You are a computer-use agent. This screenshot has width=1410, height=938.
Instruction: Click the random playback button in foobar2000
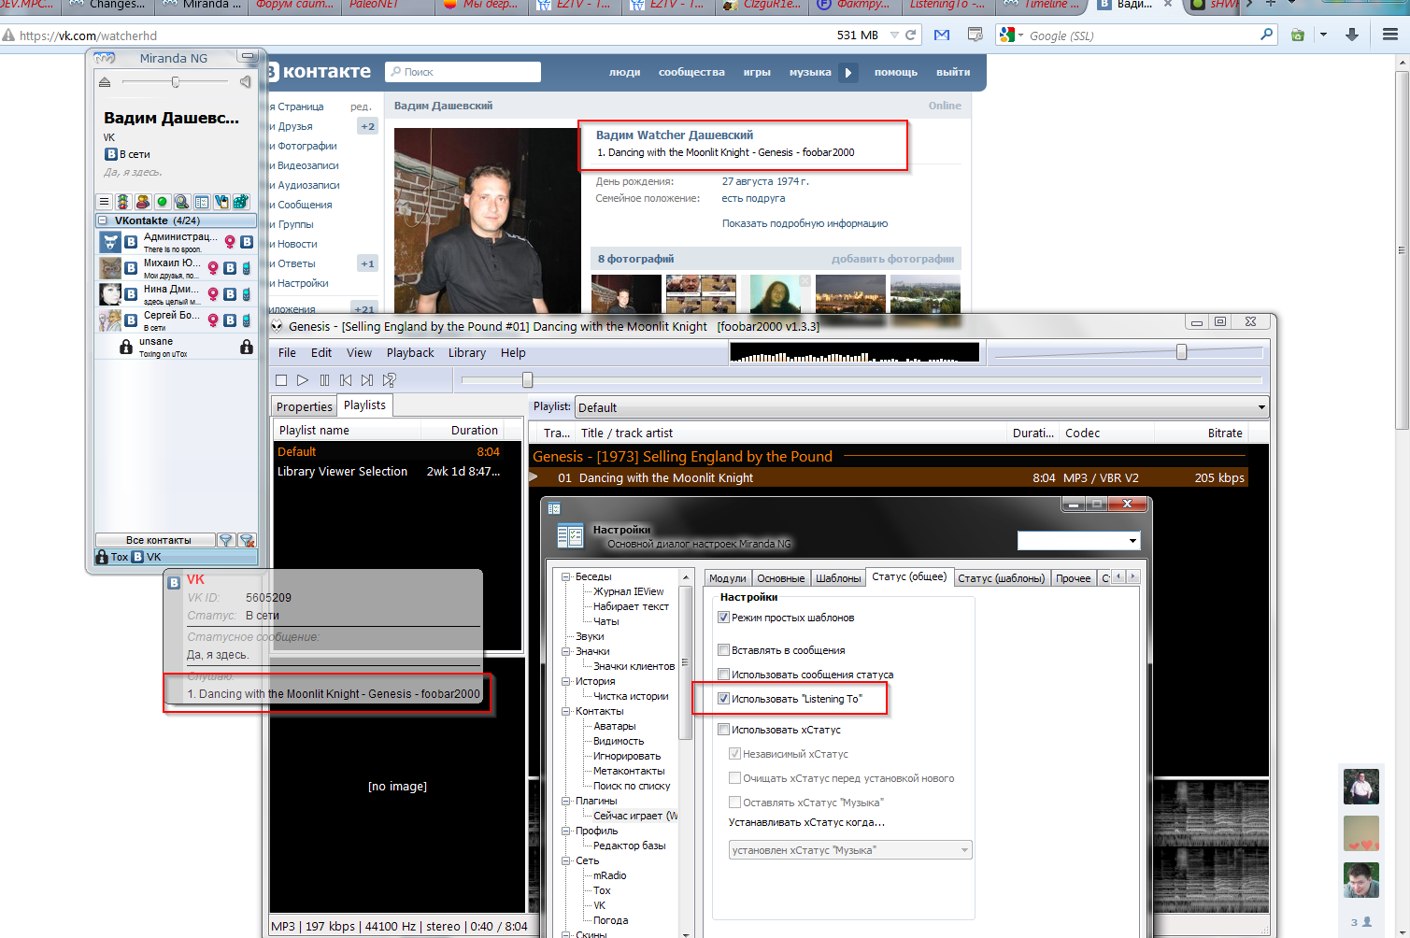(390, 380)
